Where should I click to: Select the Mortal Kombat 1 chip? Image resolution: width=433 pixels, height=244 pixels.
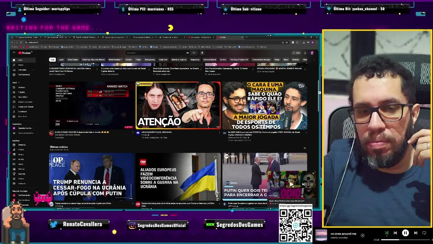pos(115,60)
